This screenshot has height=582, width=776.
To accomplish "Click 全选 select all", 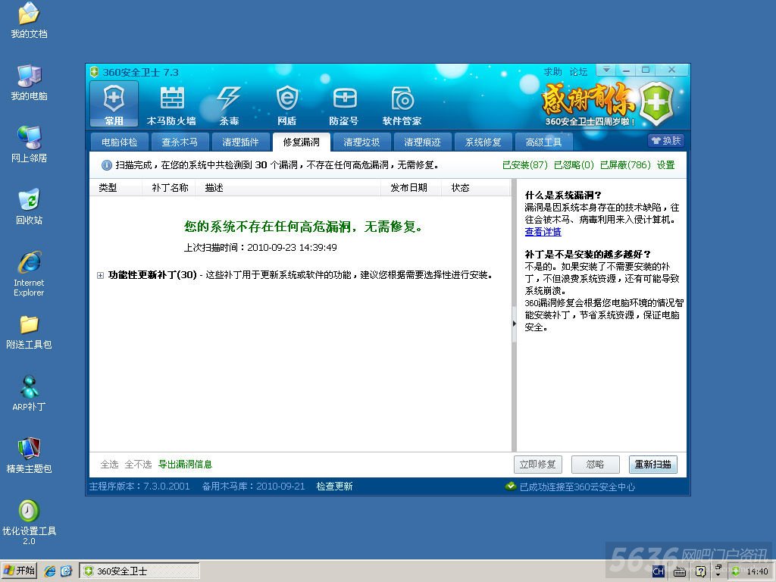I will click(x=109, y=465).
